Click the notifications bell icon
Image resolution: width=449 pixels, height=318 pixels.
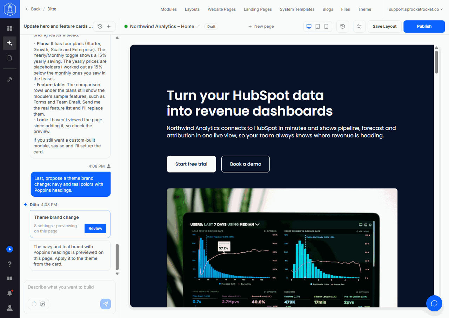point(10,293)
